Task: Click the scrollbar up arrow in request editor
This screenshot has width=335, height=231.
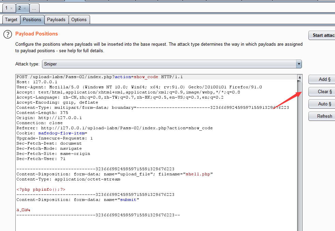Action: (300, 77)
